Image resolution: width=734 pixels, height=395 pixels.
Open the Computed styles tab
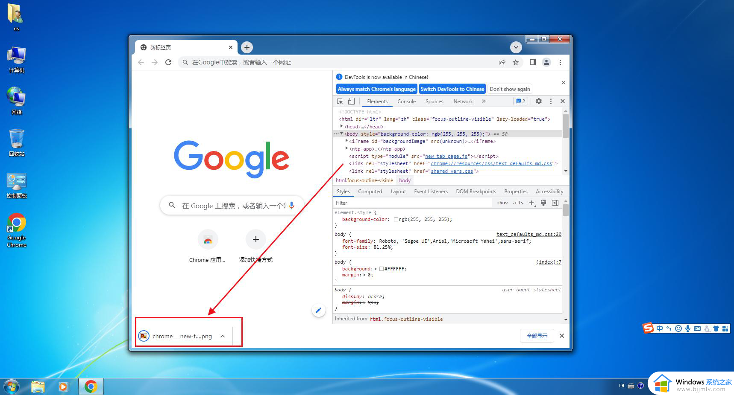(370, 192)
